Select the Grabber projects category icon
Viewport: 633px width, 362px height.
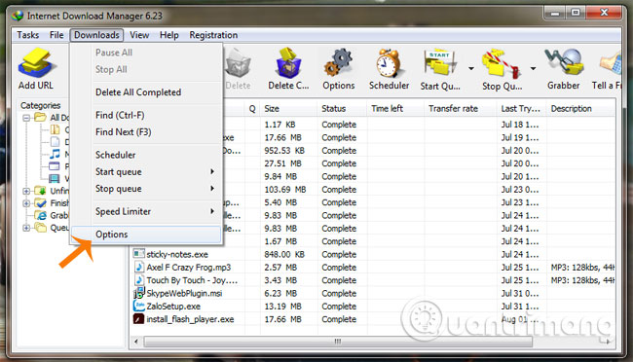pos(40,215)
